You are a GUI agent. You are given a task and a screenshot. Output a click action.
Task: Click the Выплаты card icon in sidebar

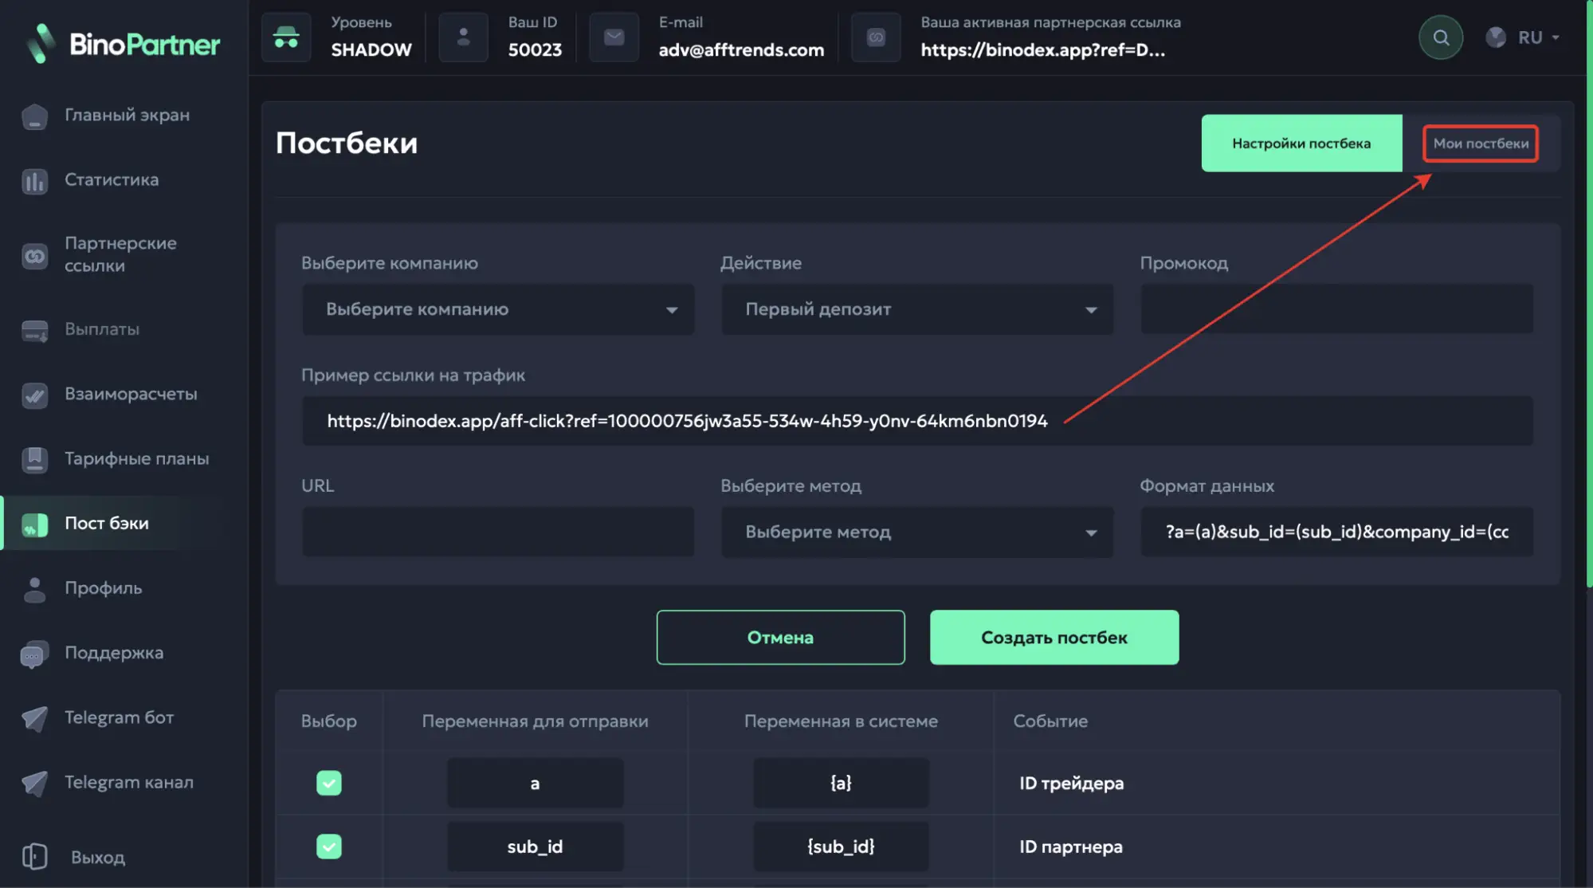(x=34, y=330)
